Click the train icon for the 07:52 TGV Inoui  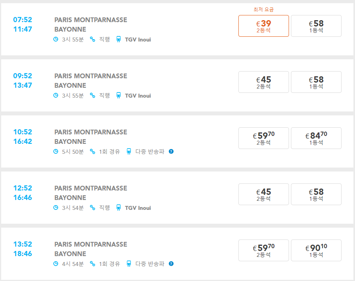(x=119, y=39)
